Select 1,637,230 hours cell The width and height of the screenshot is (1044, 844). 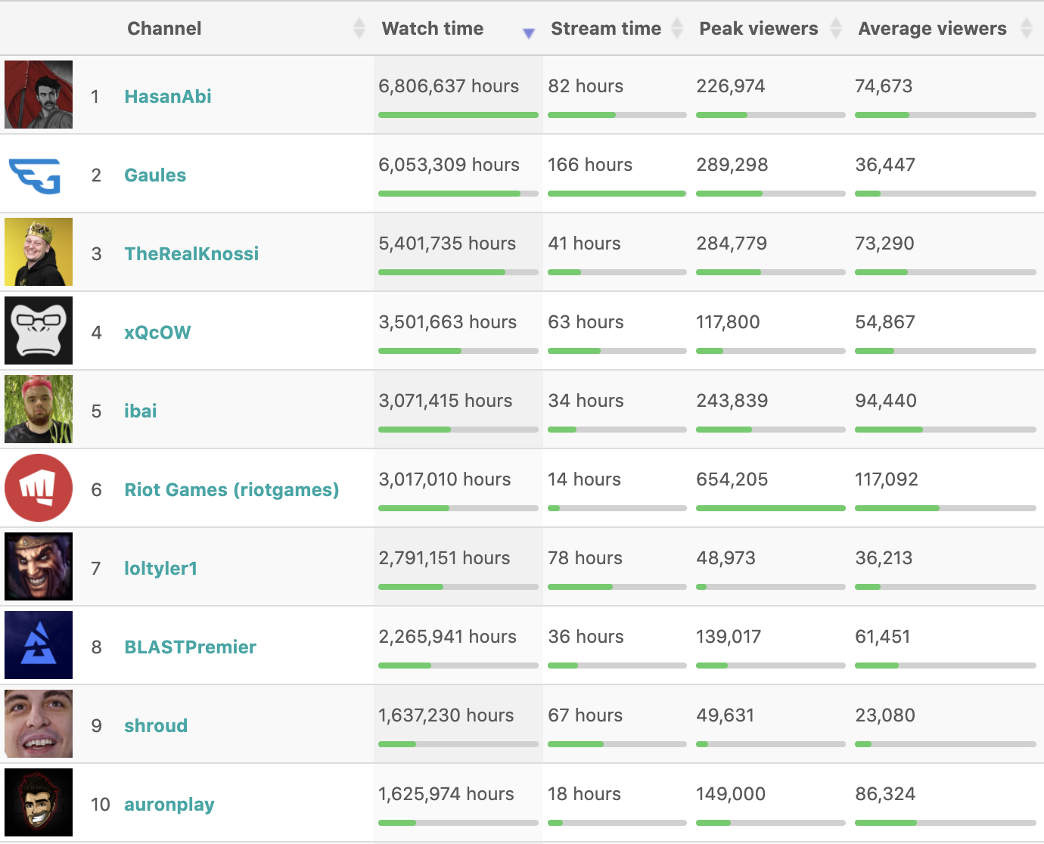pyautogui.click(x=446, y=715)
